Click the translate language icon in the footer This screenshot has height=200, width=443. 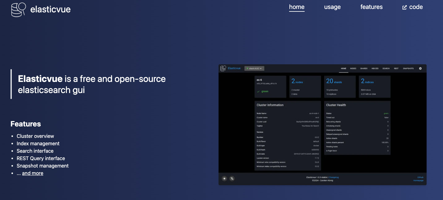tap(232, 178)
